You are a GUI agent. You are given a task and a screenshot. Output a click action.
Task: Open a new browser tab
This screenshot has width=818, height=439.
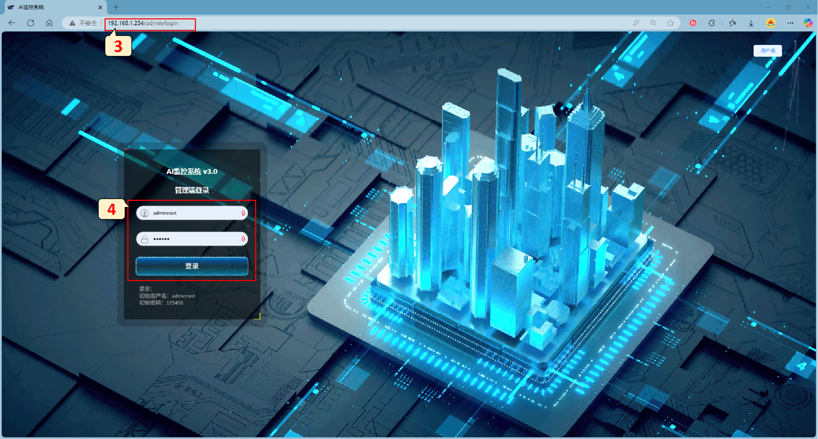point(116,7)
